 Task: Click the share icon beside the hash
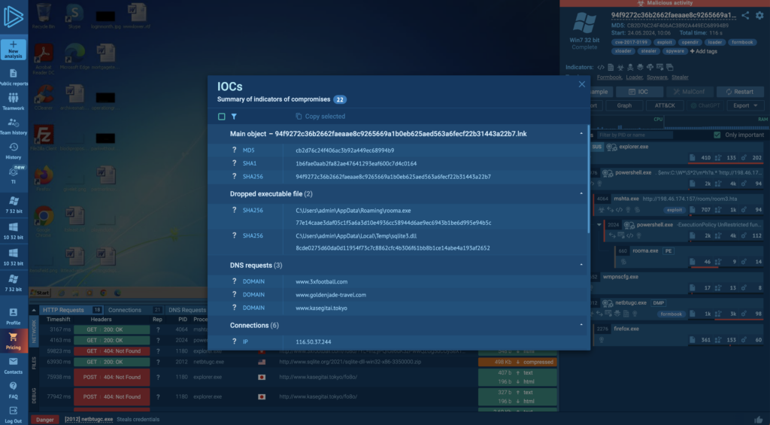click(745, 15)
